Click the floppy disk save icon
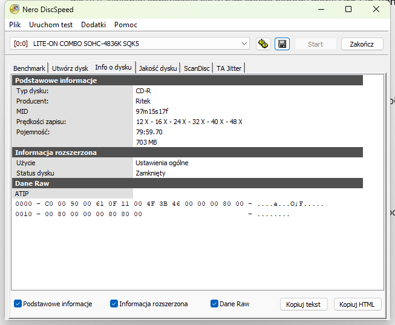395x325 pixels. [x=282, y=44]
